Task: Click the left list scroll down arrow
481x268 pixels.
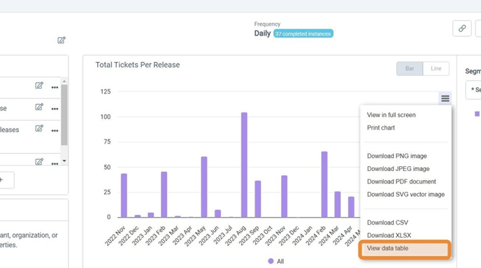Action: 64,161
